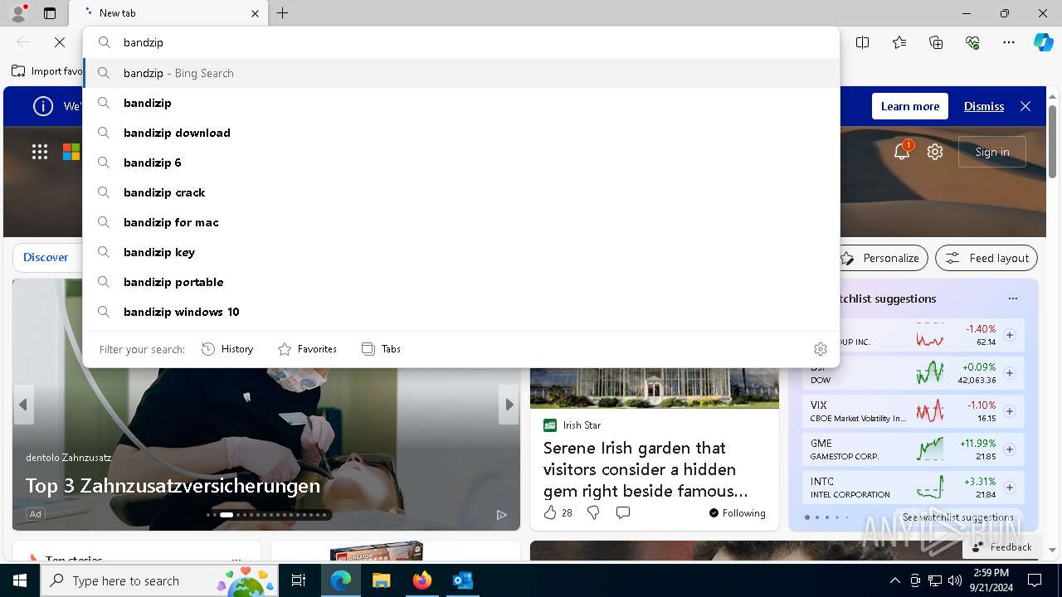Open Copilot sidebar icon

[1043, 42]
